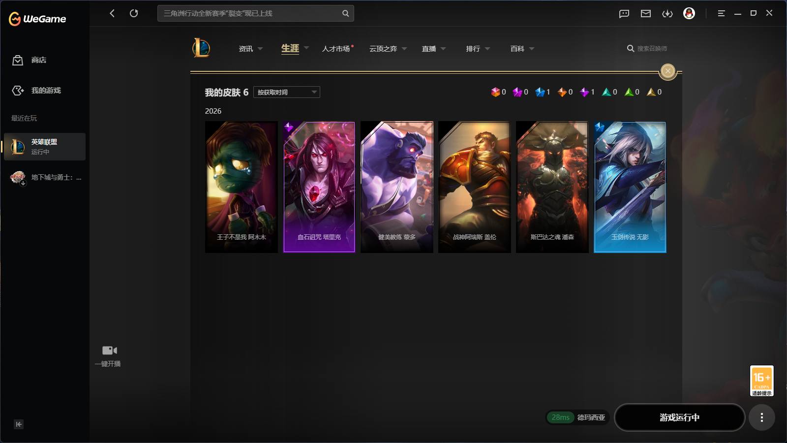Image resolution: width=787 pixels, height=443 pixels.
Task: Open the three-dot more options button
Action: click(762, 417)
